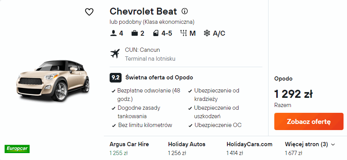Screen dimensions: 347x160
Task: Click the 9.2 rating badge
Action: coord(115,78)
